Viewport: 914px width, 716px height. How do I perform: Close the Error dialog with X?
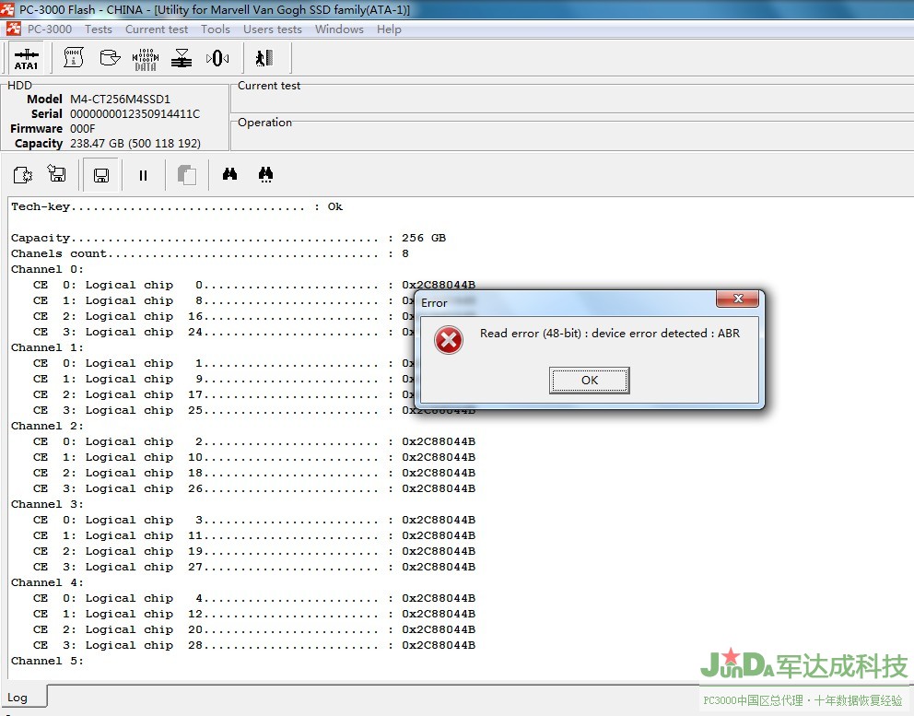tap(737, 299)
